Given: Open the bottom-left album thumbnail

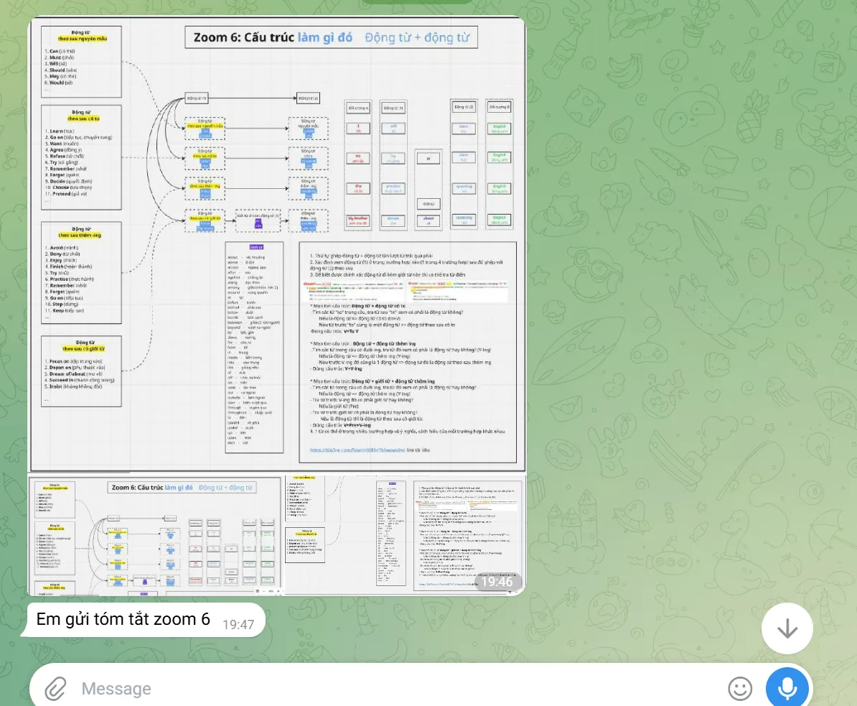Looking at the screenshot, I should [154, 535].
